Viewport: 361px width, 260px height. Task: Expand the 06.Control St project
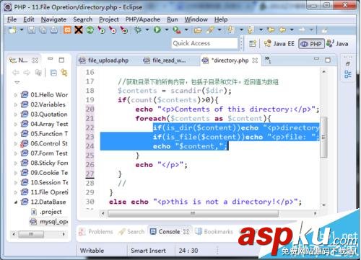pyautogui.click(x=16, y=143)
